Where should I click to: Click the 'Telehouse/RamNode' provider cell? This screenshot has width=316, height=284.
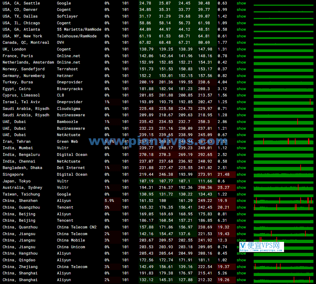tap(77, 36)
